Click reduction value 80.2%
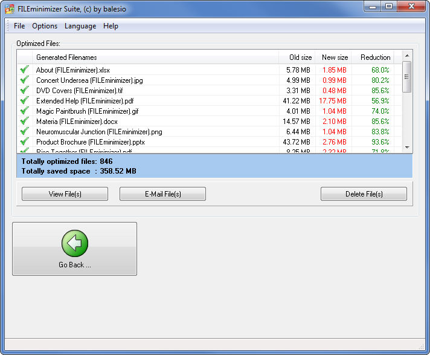 380,80
